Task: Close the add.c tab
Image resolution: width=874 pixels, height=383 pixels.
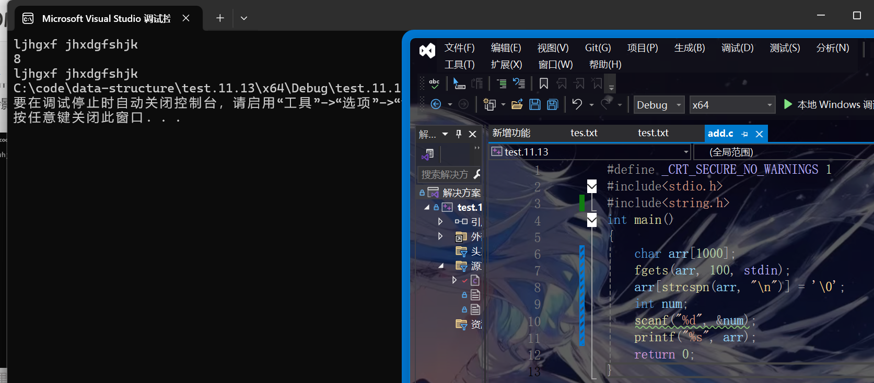Action: coord(760,134)
